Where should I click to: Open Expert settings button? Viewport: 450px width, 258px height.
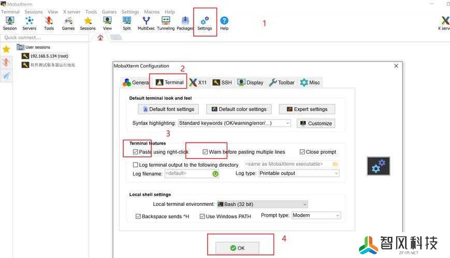[307, 109]
